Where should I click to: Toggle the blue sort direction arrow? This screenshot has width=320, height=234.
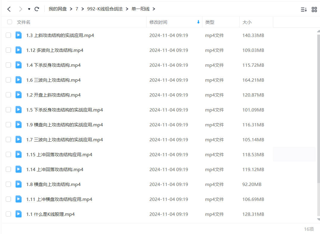198,22
